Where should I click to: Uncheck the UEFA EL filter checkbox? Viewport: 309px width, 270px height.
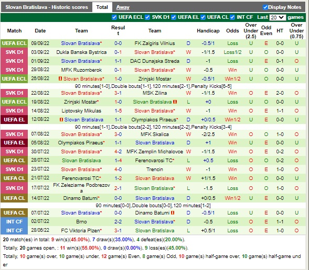pos(174,17)
